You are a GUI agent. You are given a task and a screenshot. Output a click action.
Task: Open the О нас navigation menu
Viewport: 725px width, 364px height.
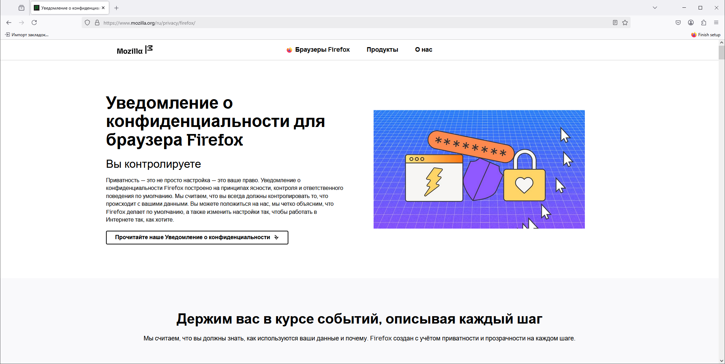pyautogui.click(x=424, y=50)
